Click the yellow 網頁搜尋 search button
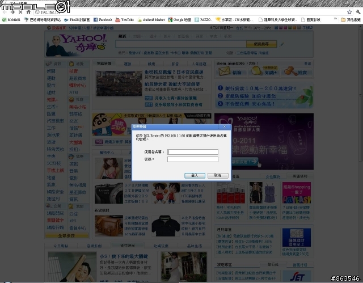Screen dimensions: 363x283 point(261,44)
